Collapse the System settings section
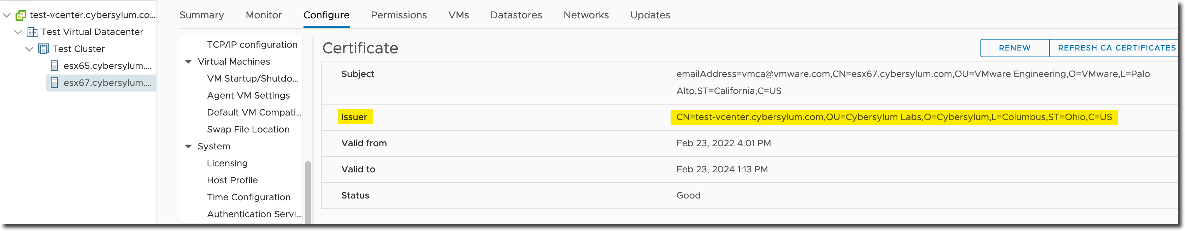The image size is (1185, 231). 188,147
